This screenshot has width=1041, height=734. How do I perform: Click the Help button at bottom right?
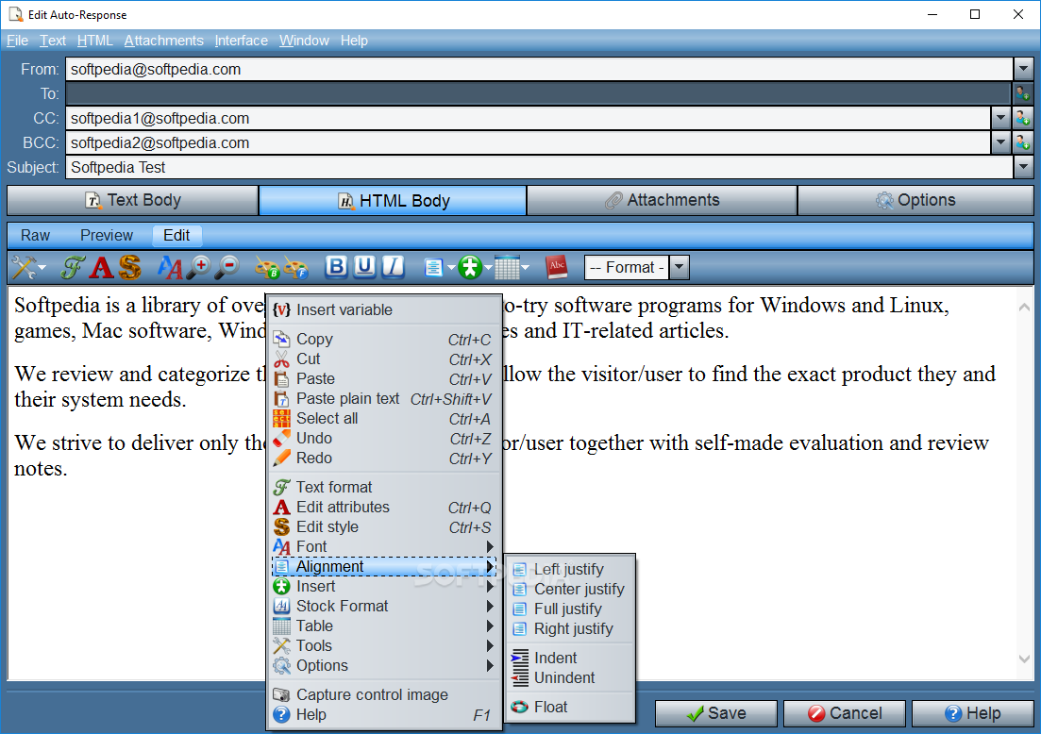point(973,713)
